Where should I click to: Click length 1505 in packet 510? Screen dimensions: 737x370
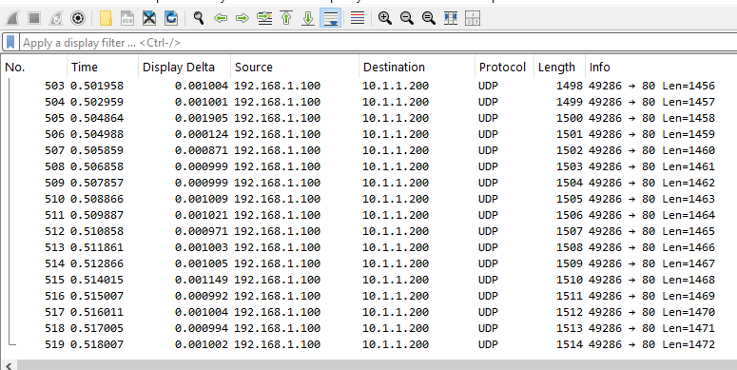click(x=570, y=199)
